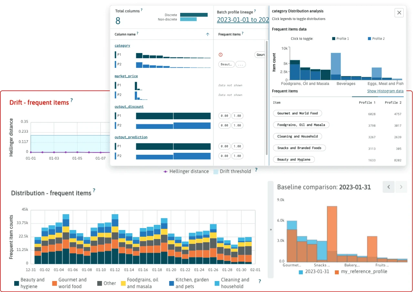Viewport: 414px width, 292px height.
Task: Click Profile 1 value 6028
Action: coord(371,114)
